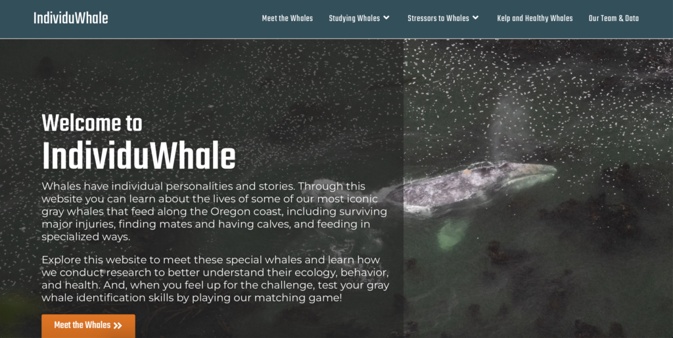Click the orange mark on whale's back
This screenshot has width=673, height=338.
coord(467,172)
